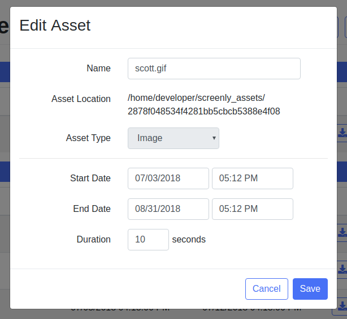
Task: Click the End Date label
Action: [x=92, y=209]
